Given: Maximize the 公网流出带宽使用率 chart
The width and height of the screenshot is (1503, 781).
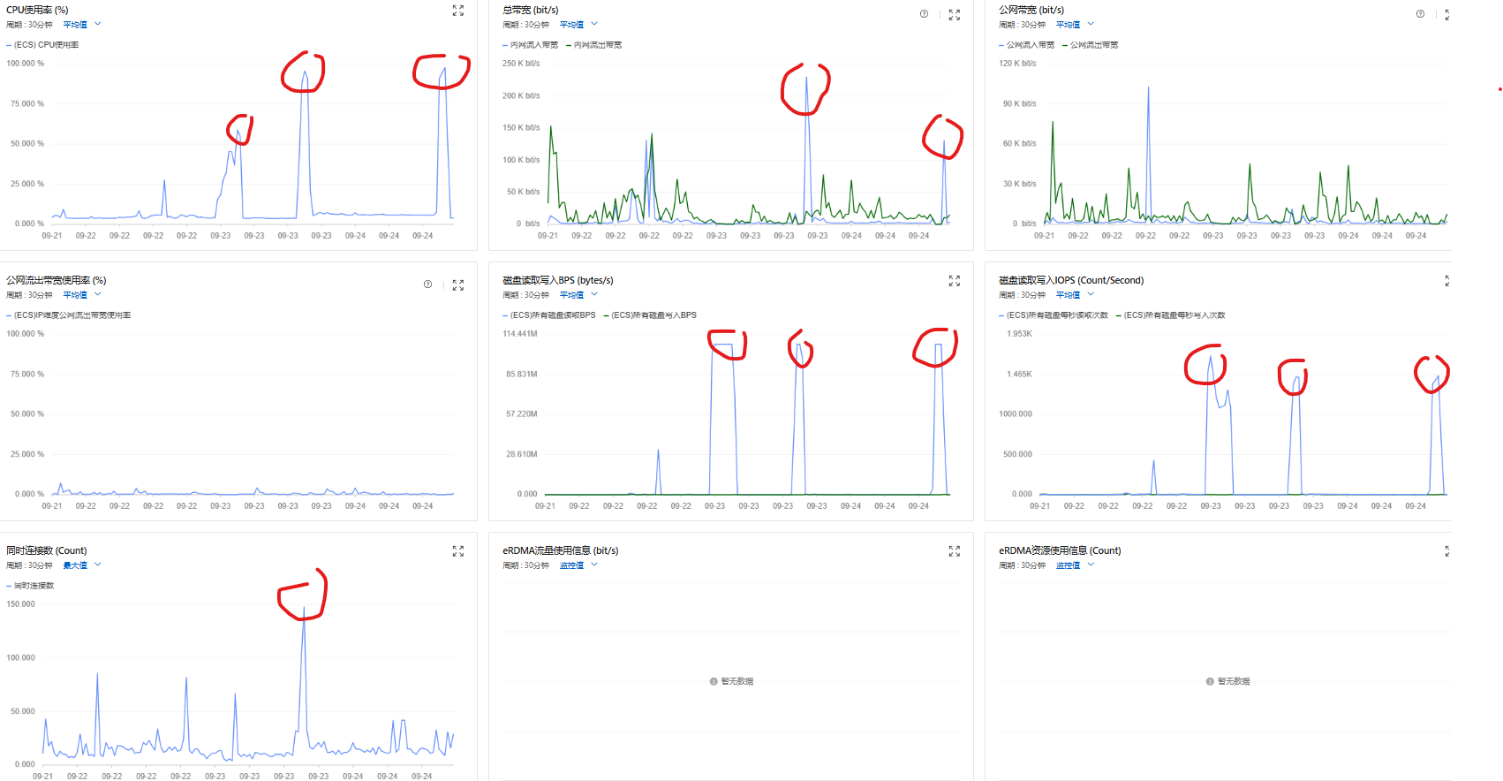Looking at the screenshot, I should [457, 285].
